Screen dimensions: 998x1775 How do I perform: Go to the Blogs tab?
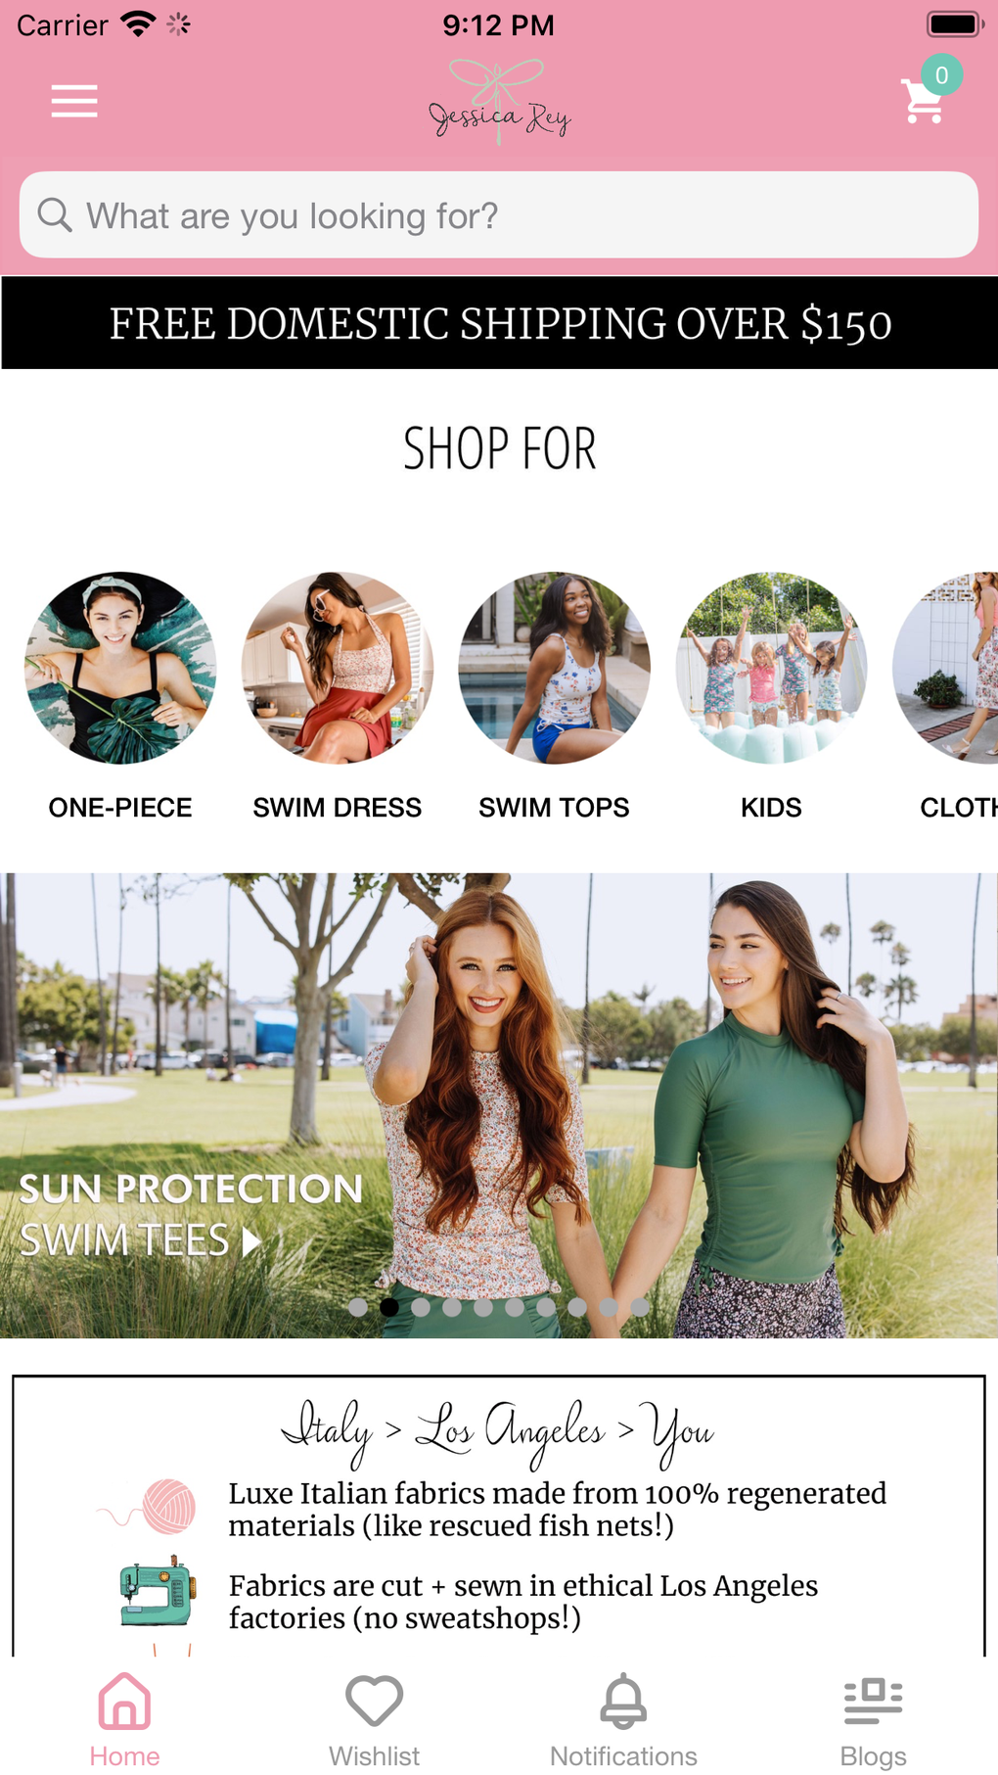[x=873, y=1720]
